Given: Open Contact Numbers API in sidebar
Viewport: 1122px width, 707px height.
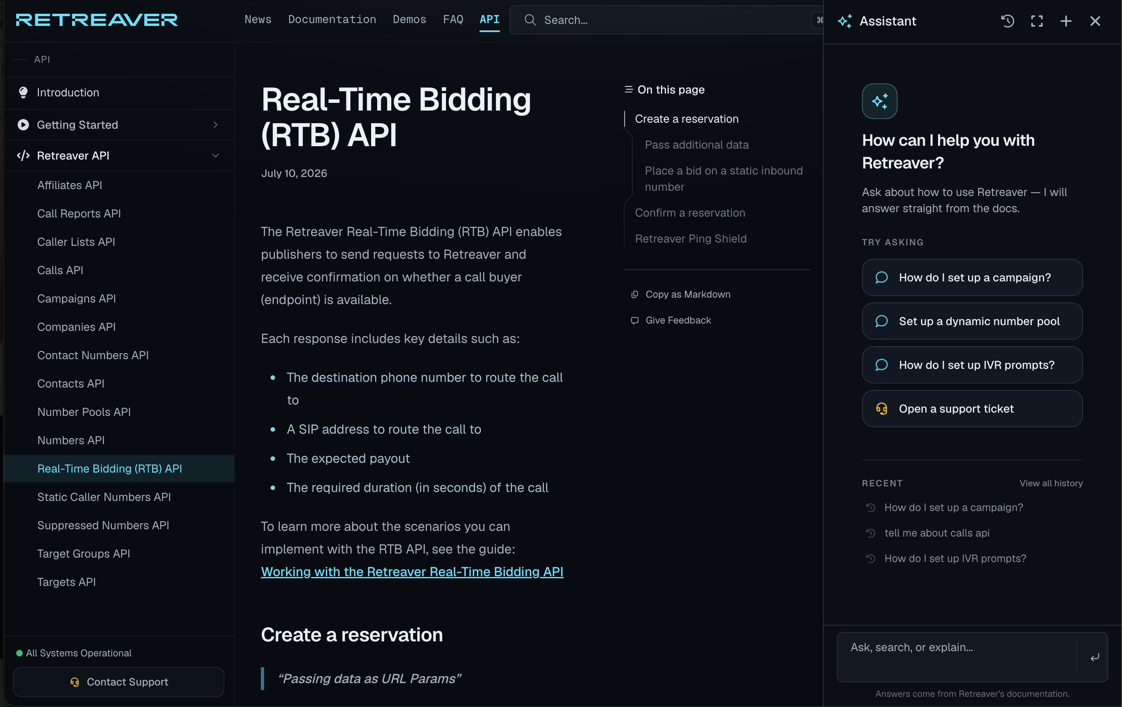Looking at the screenshot, I should (93, 356).
